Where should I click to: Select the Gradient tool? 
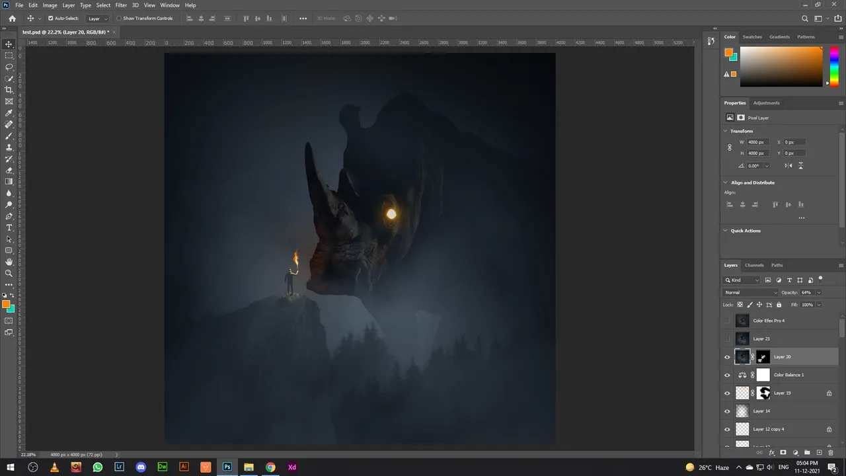click(x=9, y=181)
